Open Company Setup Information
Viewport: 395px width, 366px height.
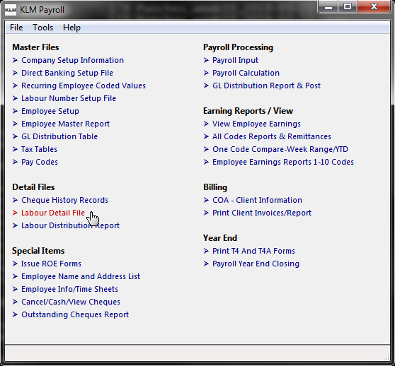72,60
